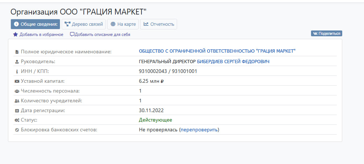Click the comment icon beside 'Добавить описание для себя'
364x164 pixels.
tap(72, 34)
